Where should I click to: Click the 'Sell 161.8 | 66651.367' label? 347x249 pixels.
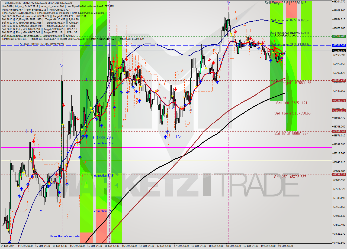point(291,133)
